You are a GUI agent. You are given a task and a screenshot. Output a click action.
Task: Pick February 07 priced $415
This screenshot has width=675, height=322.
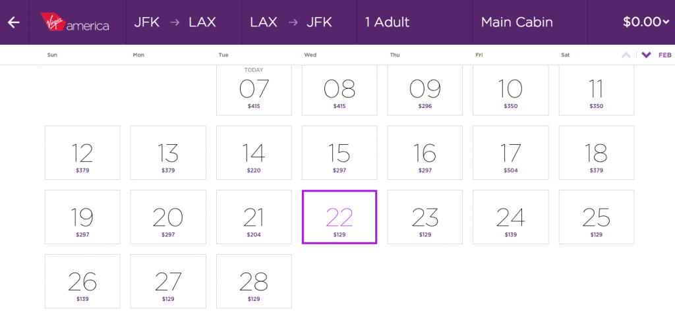click(254, 90)
